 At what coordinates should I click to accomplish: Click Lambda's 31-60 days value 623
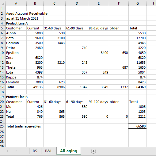click(54, 82)
